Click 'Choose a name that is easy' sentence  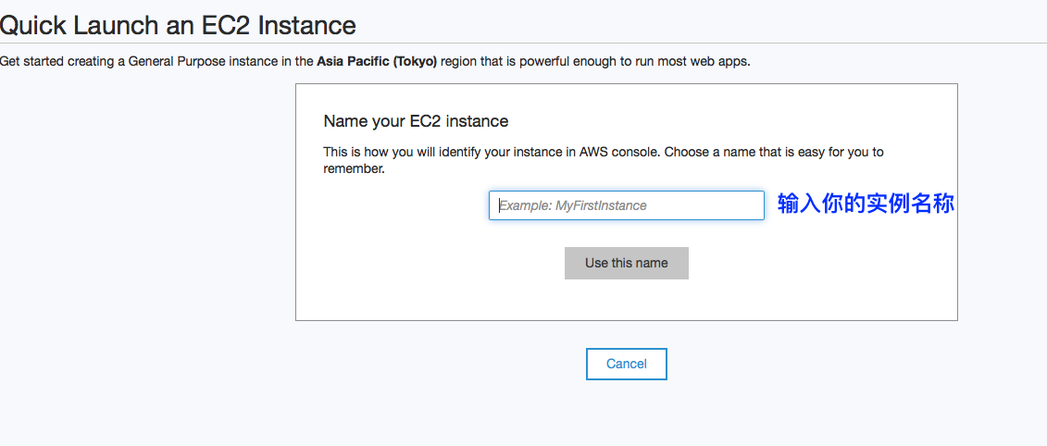pyautogui.click(x=738, y=152)
